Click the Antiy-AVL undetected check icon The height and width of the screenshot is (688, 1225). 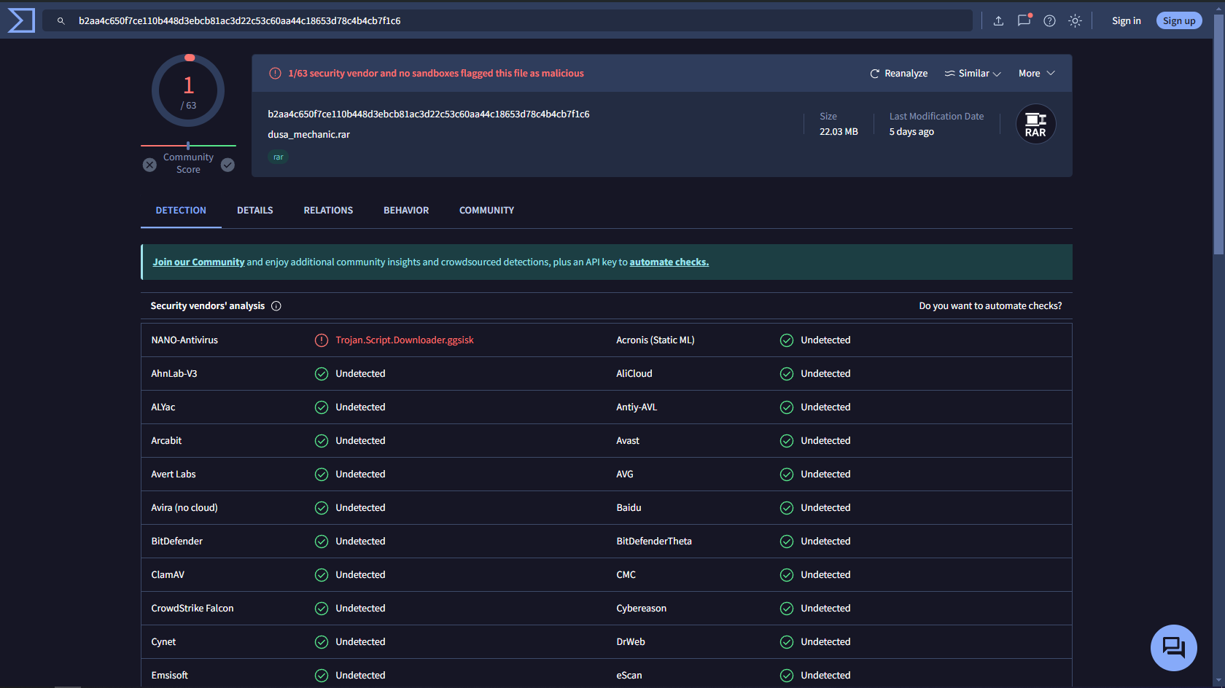[x=787, y=407]
